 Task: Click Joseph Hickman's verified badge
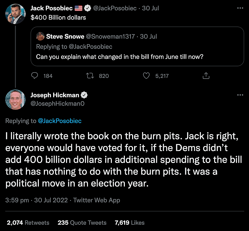coord(84,95)
